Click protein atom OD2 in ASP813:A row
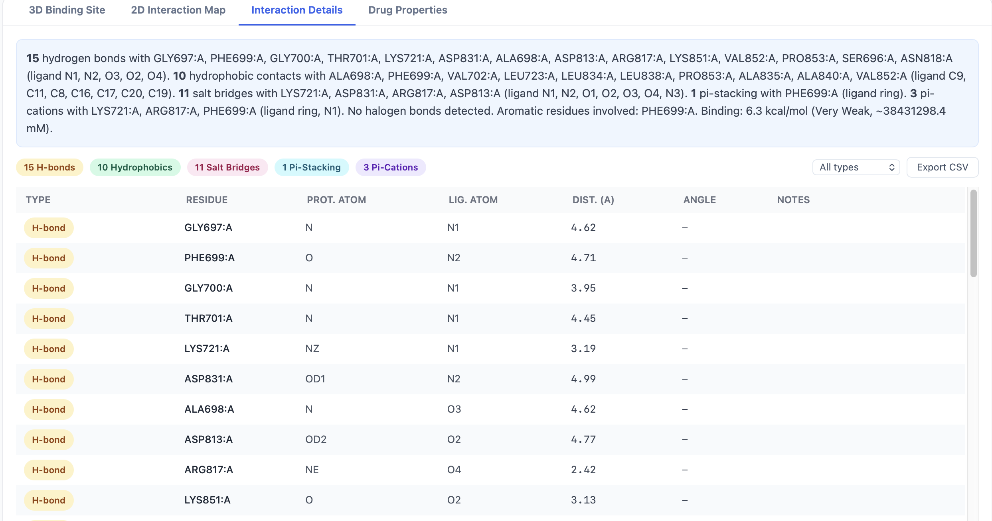This screenshot has width=992, height=521. tap(316, 440)
